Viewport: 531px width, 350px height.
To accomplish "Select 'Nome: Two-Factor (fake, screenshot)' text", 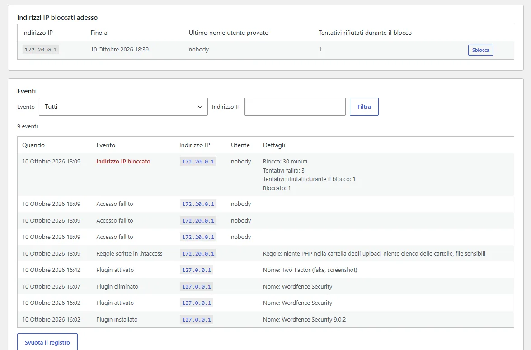I will 310,270.
